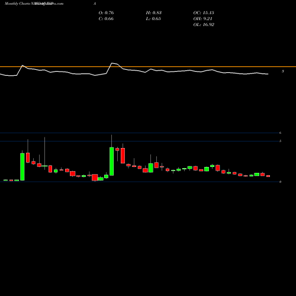Click the 'L: 0.65' low value
The image size is (296, 296).
click(153, 19)
